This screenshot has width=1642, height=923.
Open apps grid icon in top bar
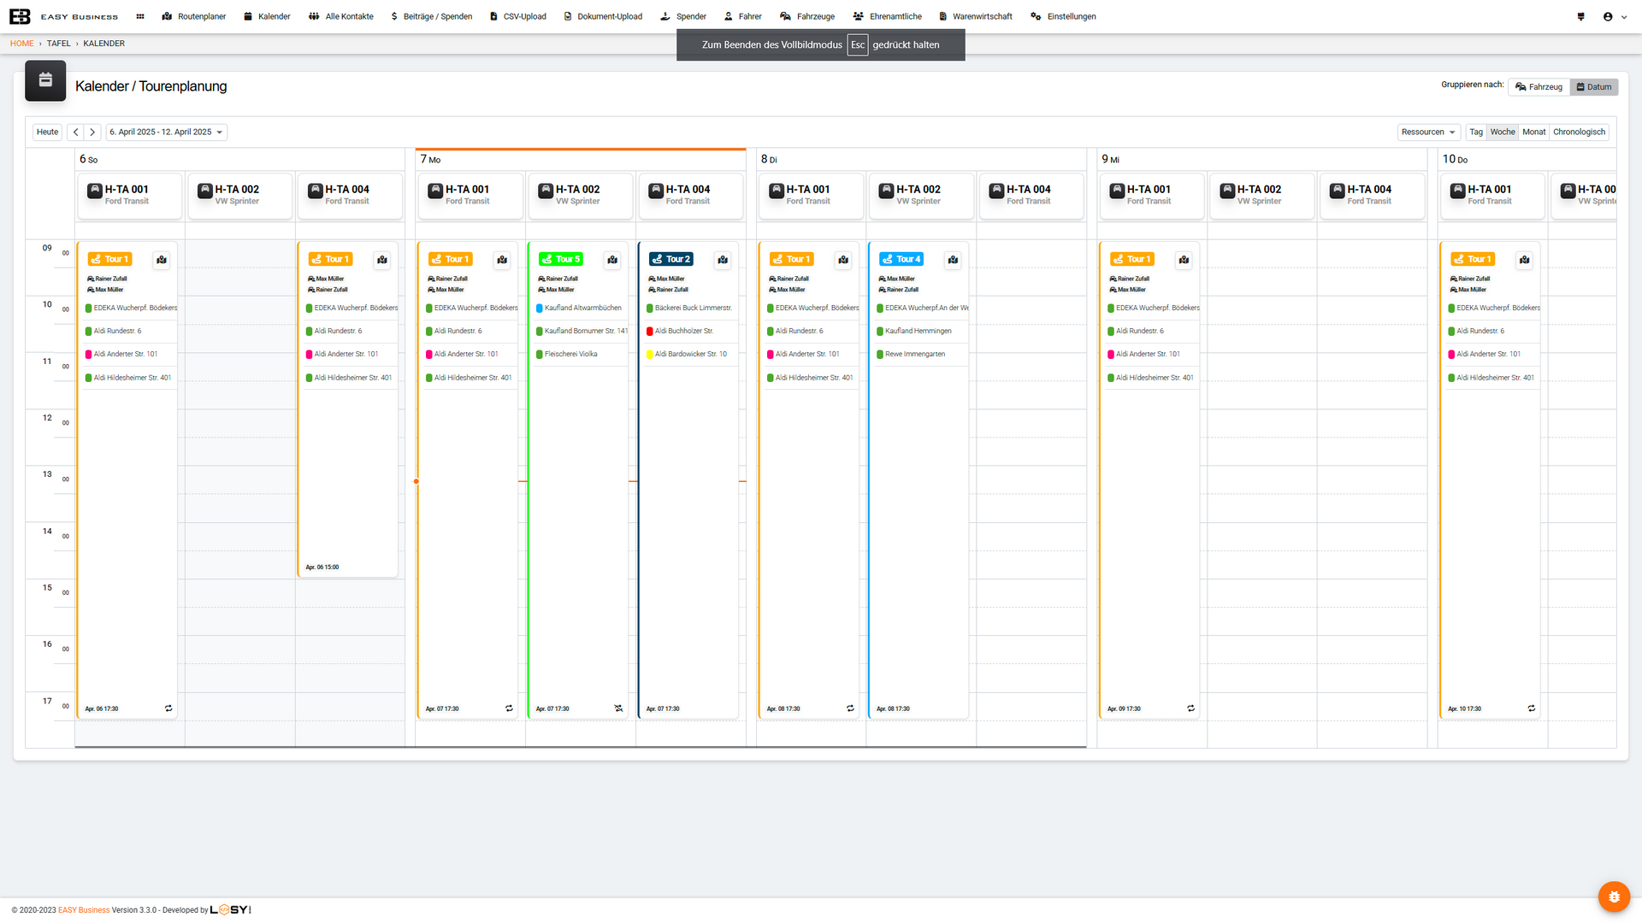(x=140, y=16)
